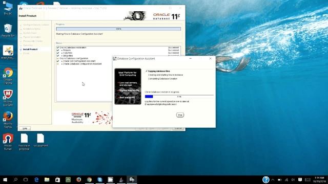
Task: Close the Database Configuration Assistant window
Action: 210,59
